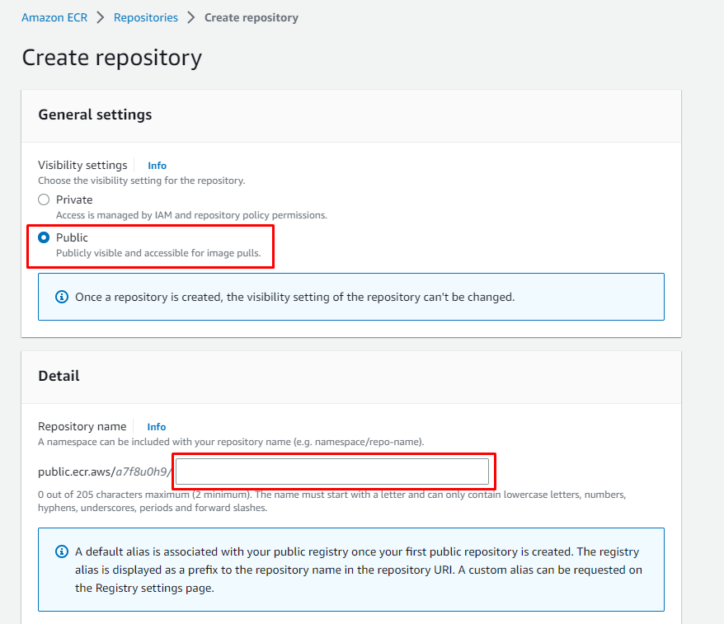Click the Create repository page heading

(111, 58)
